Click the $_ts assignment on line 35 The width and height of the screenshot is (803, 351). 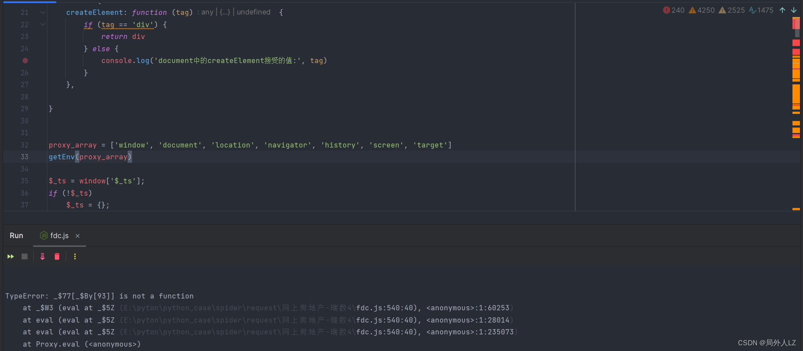coord(96,181)
